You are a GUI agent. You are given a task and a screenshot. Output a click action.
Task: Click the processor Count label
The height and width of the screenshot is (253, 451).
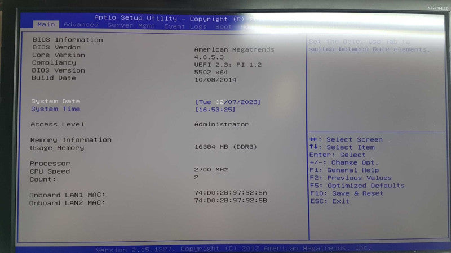pos(43,179)
